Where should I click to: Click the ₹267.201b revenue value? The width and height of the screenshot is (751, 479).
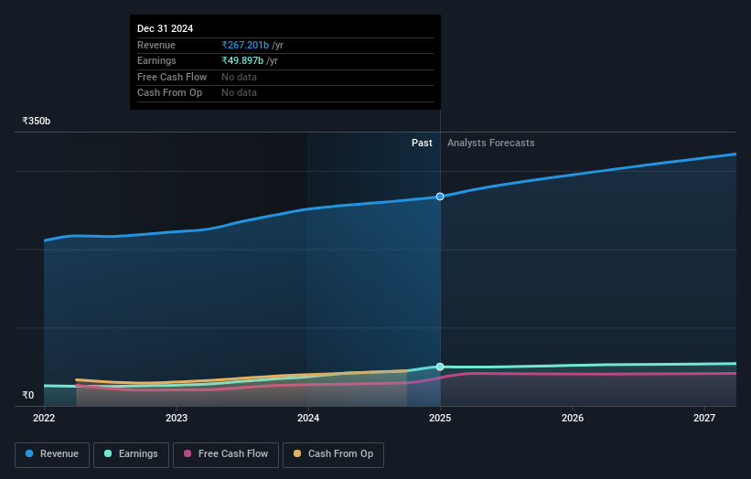click(x=245, y=45)
